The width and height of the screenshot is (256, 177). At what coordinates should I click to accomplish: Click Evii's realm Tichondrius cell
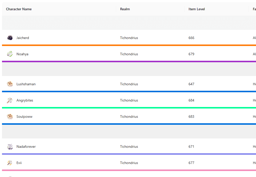(129, 163)
